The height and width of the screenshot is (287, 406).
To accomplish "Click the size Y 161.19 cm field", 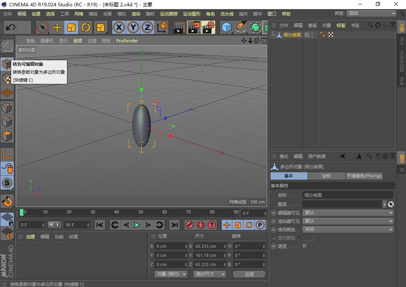I will click(x=210, y=255).
